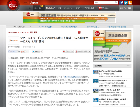This screenshot has width=140, height=107.
Task: Click into the search input field
Action: click(x=105, y=3)
